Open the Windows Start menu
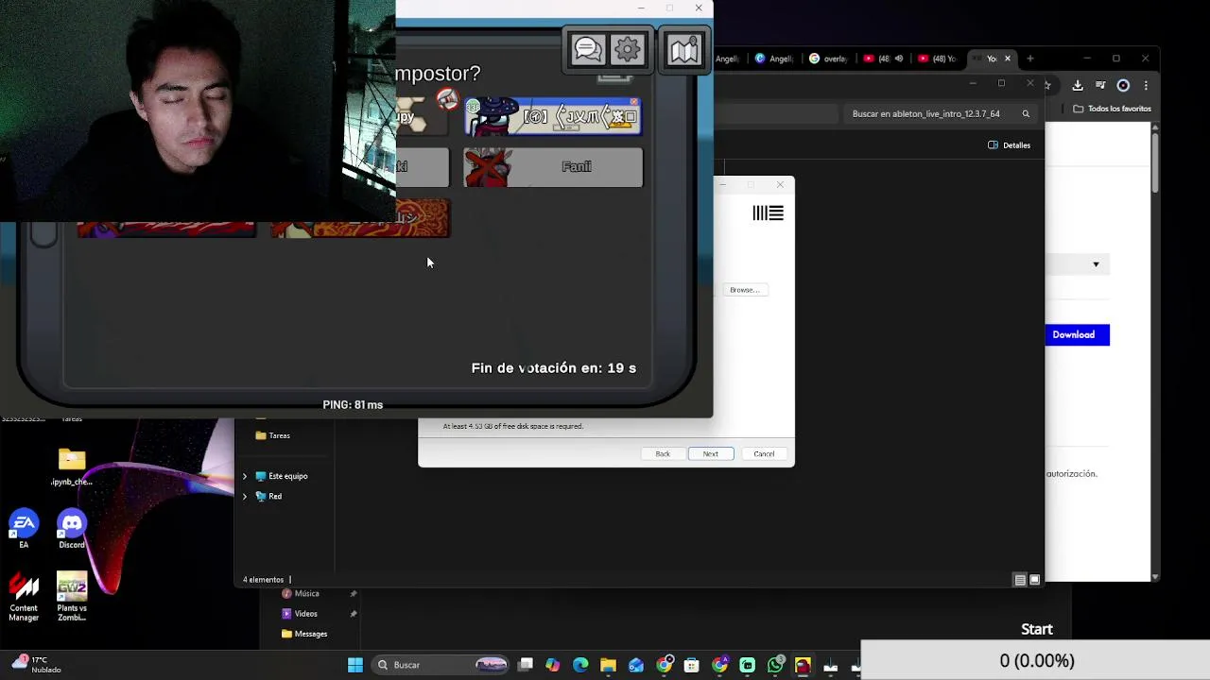Screen dimensions: 1210x680 point(355,665)
